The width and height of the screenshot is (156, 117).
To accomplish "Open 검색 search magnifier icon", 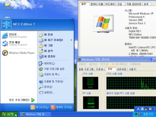I will point(41,87).
